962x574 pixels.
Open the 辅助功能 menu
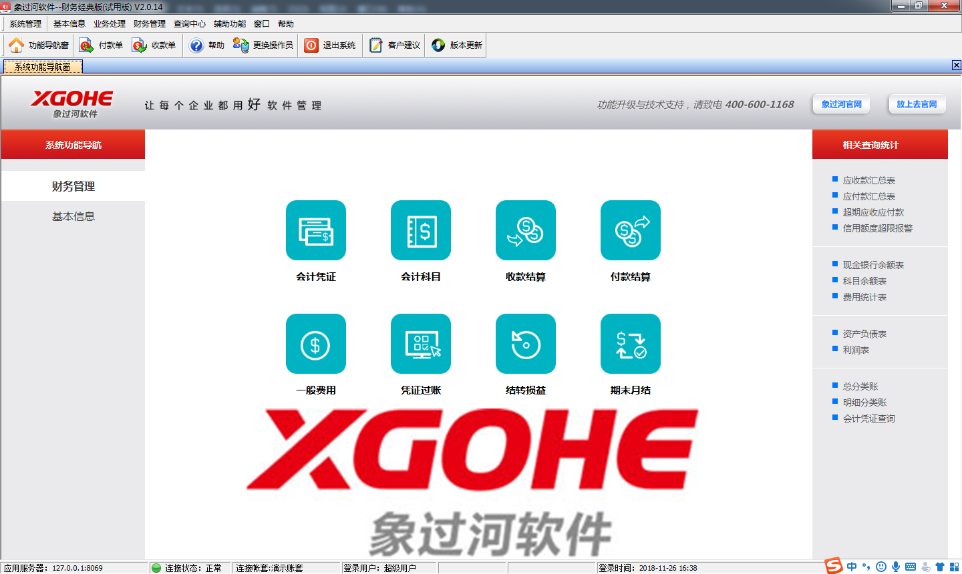coord(230,24)
